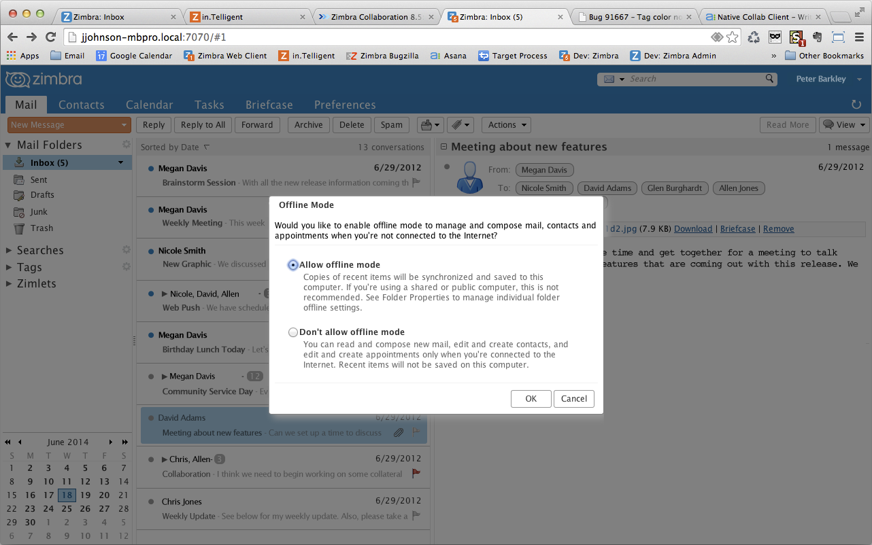This screenshot has width=872, height=545.
Task: Open the Trash folder
Action: click(x=41, y=228)
